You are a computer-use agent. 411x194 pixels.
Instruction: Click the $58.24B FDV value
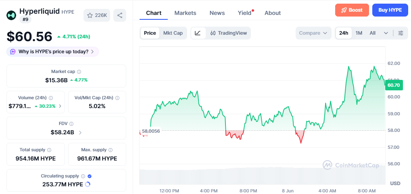(x=63, y=133)
